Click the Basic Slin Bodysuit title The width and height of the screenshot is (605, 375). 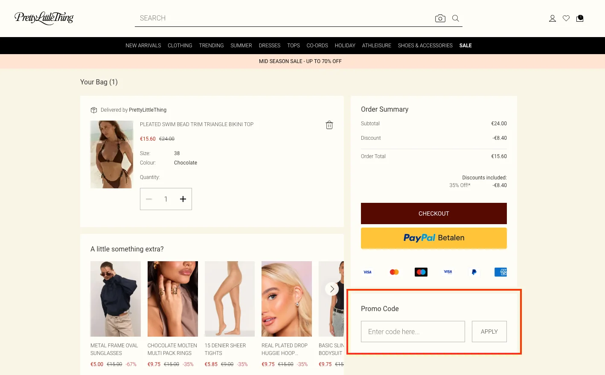331,349
